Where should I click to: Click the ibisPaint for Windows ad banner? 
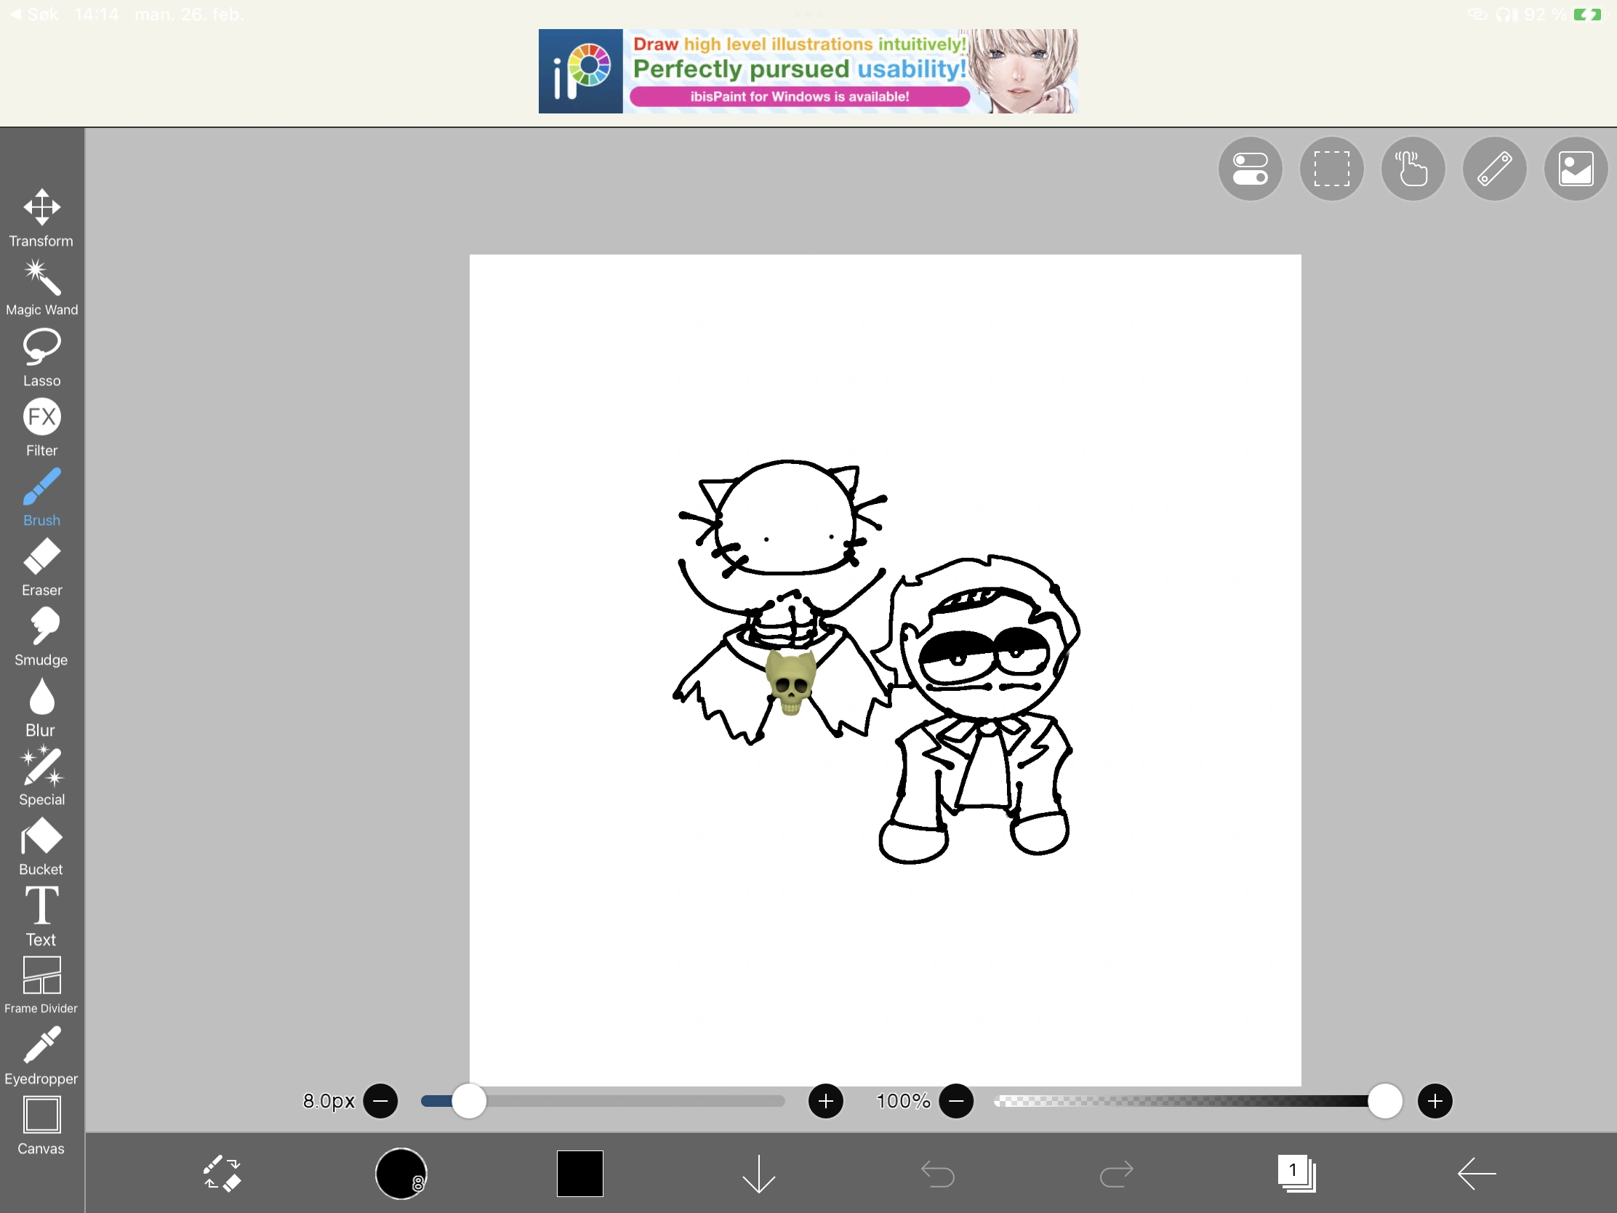(808, 71)
